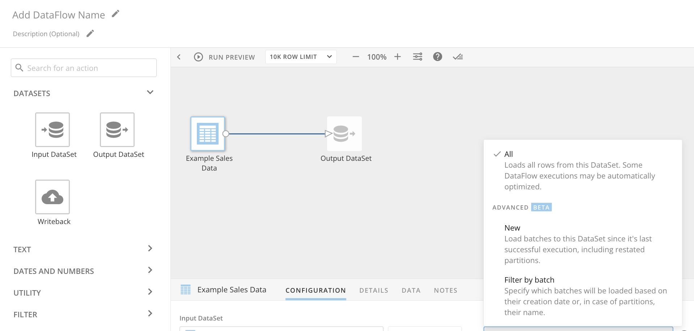Open the DataFlow settings sliders icon

pyautogui.click(x=418, y=57)
